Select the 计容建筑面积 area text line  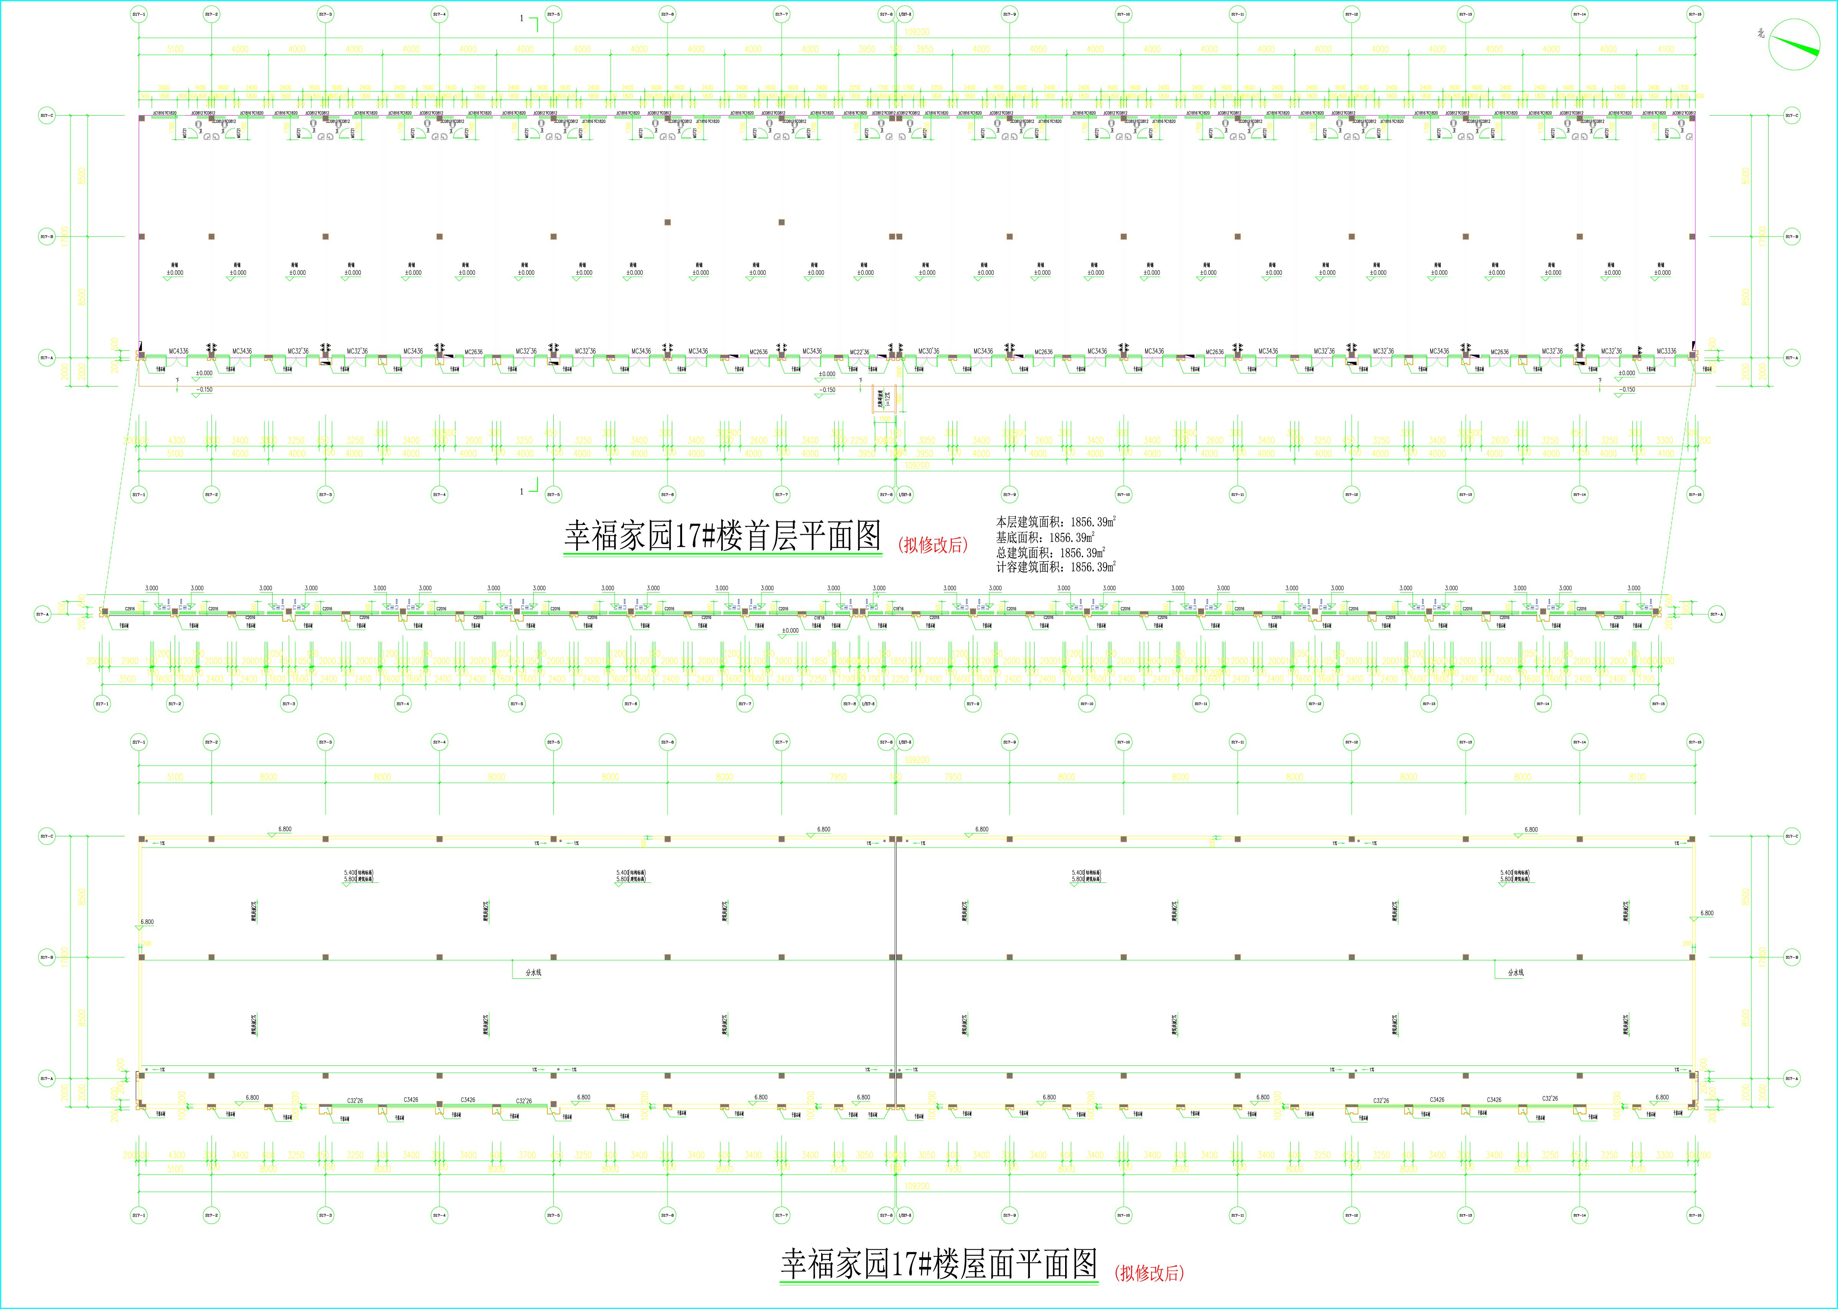tap(1055, 568)
